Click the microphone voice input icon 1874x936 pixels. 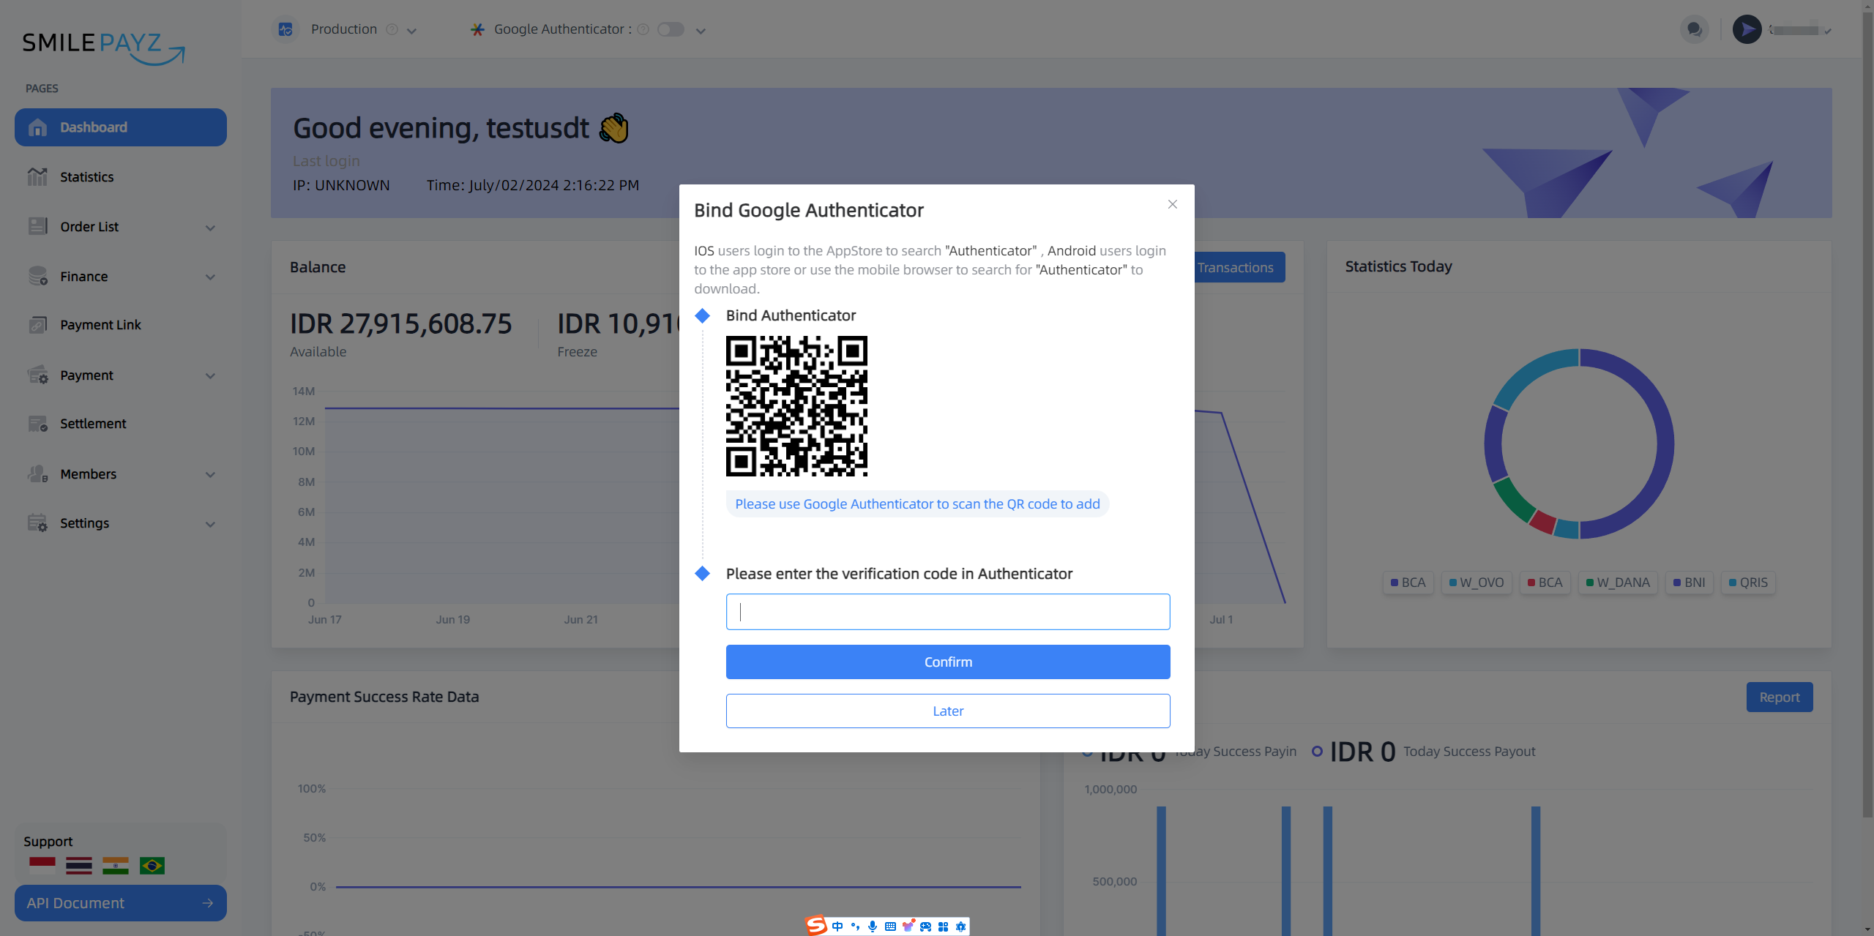pyautogui.click(x=873, y=926)
